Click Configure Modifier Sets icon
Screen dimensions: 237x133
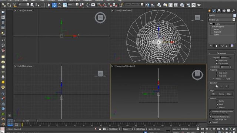pos(232,46)
